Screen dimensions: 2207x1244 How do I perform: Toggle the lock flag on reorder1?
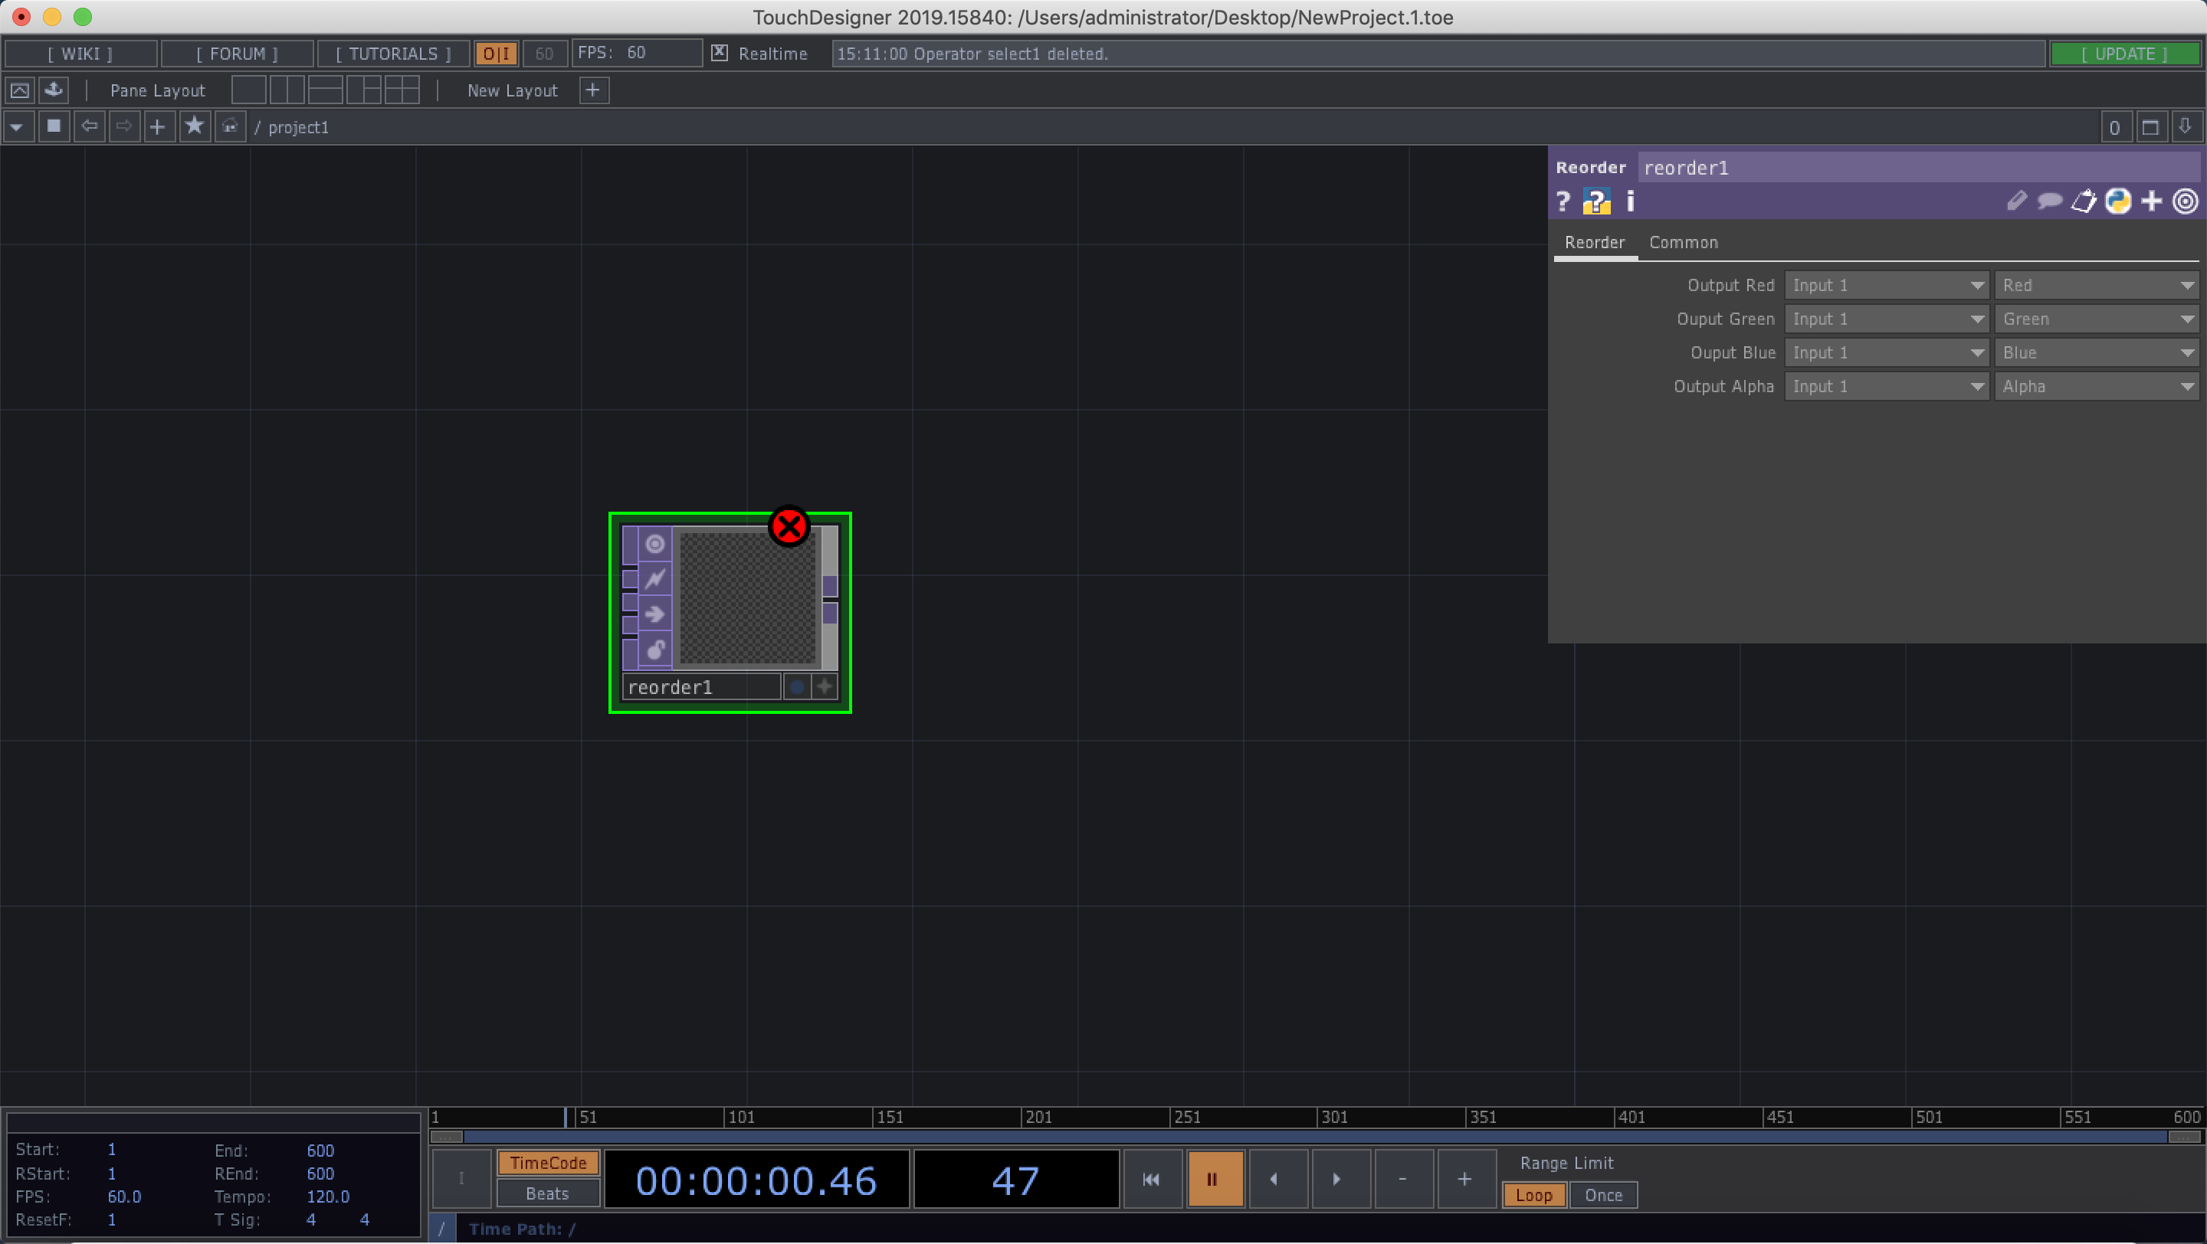(655, 650)
